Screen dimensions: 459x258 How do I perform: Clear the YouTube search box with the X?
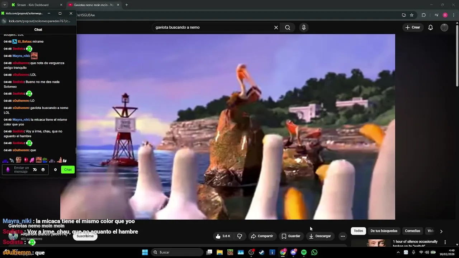(x=276, y=27)
